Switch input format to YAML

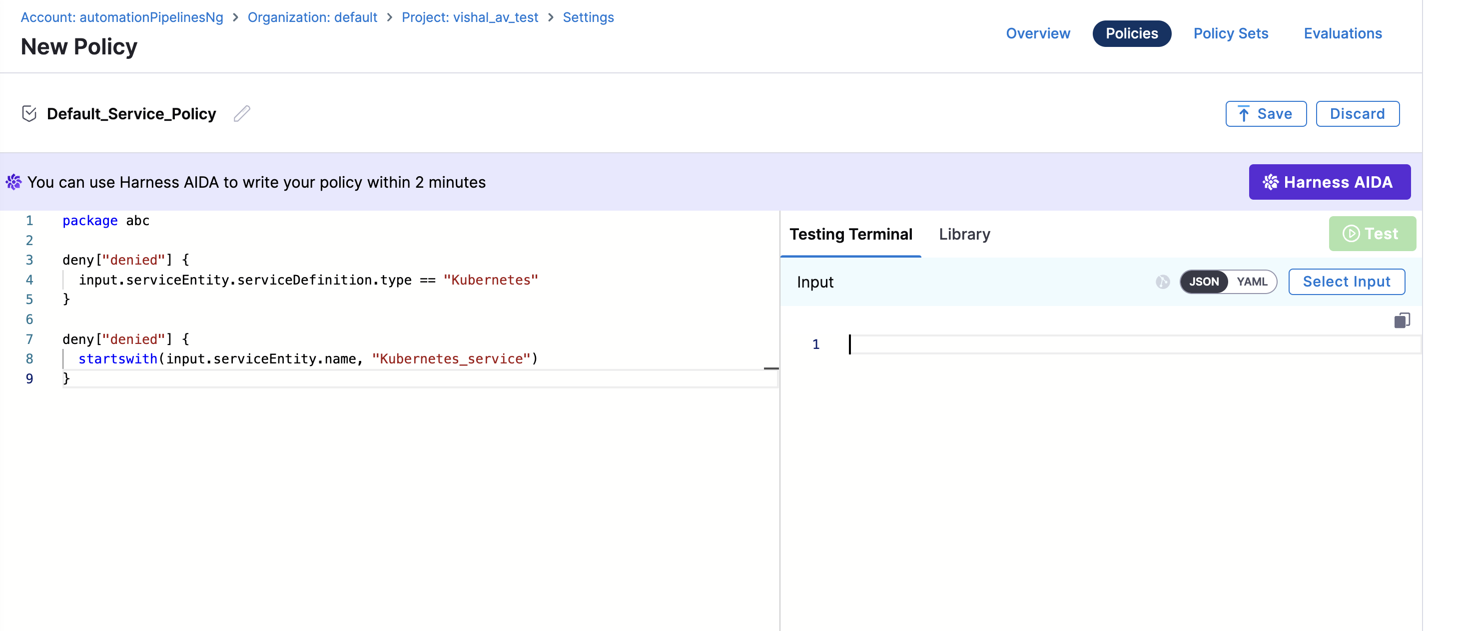pyautogui.click(x=1252, y=282)
